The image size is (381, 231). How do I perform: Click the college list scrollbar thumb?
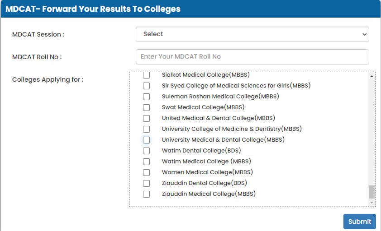pyautogui.click(x=371, y=192)
